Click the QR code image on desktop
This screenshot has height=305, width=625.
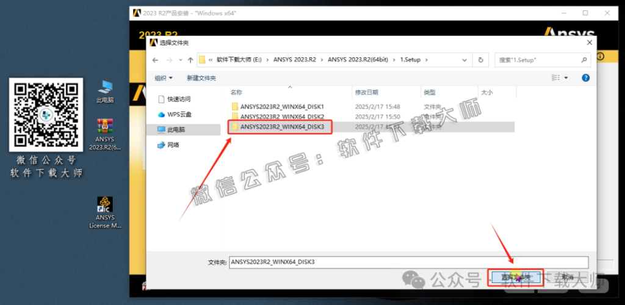coord(46,115)
